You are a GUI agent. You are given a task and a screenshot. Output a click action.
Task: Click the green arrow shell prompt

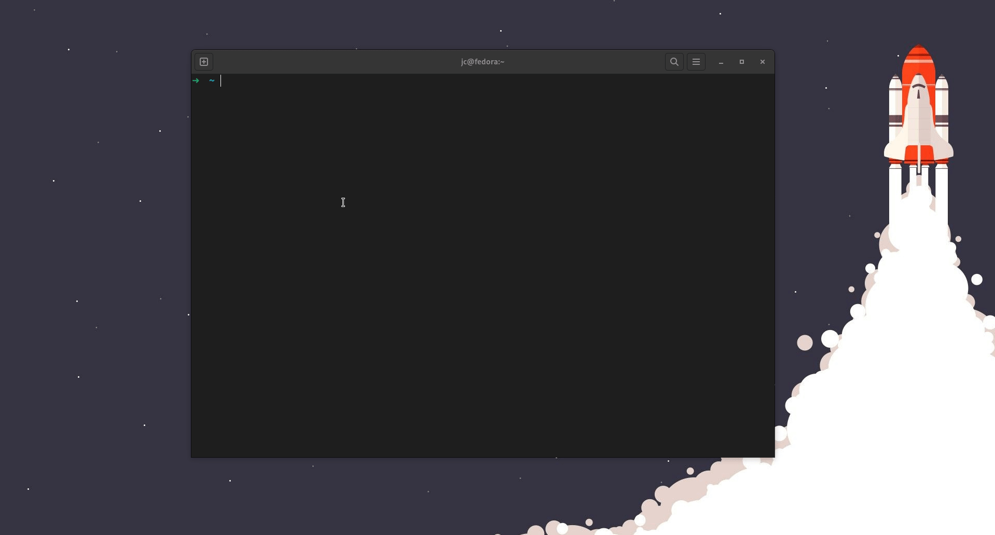(196, 80)
